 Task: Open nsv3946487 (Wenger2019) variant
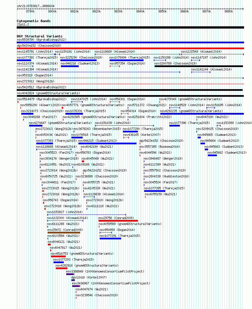click(163, 158)
